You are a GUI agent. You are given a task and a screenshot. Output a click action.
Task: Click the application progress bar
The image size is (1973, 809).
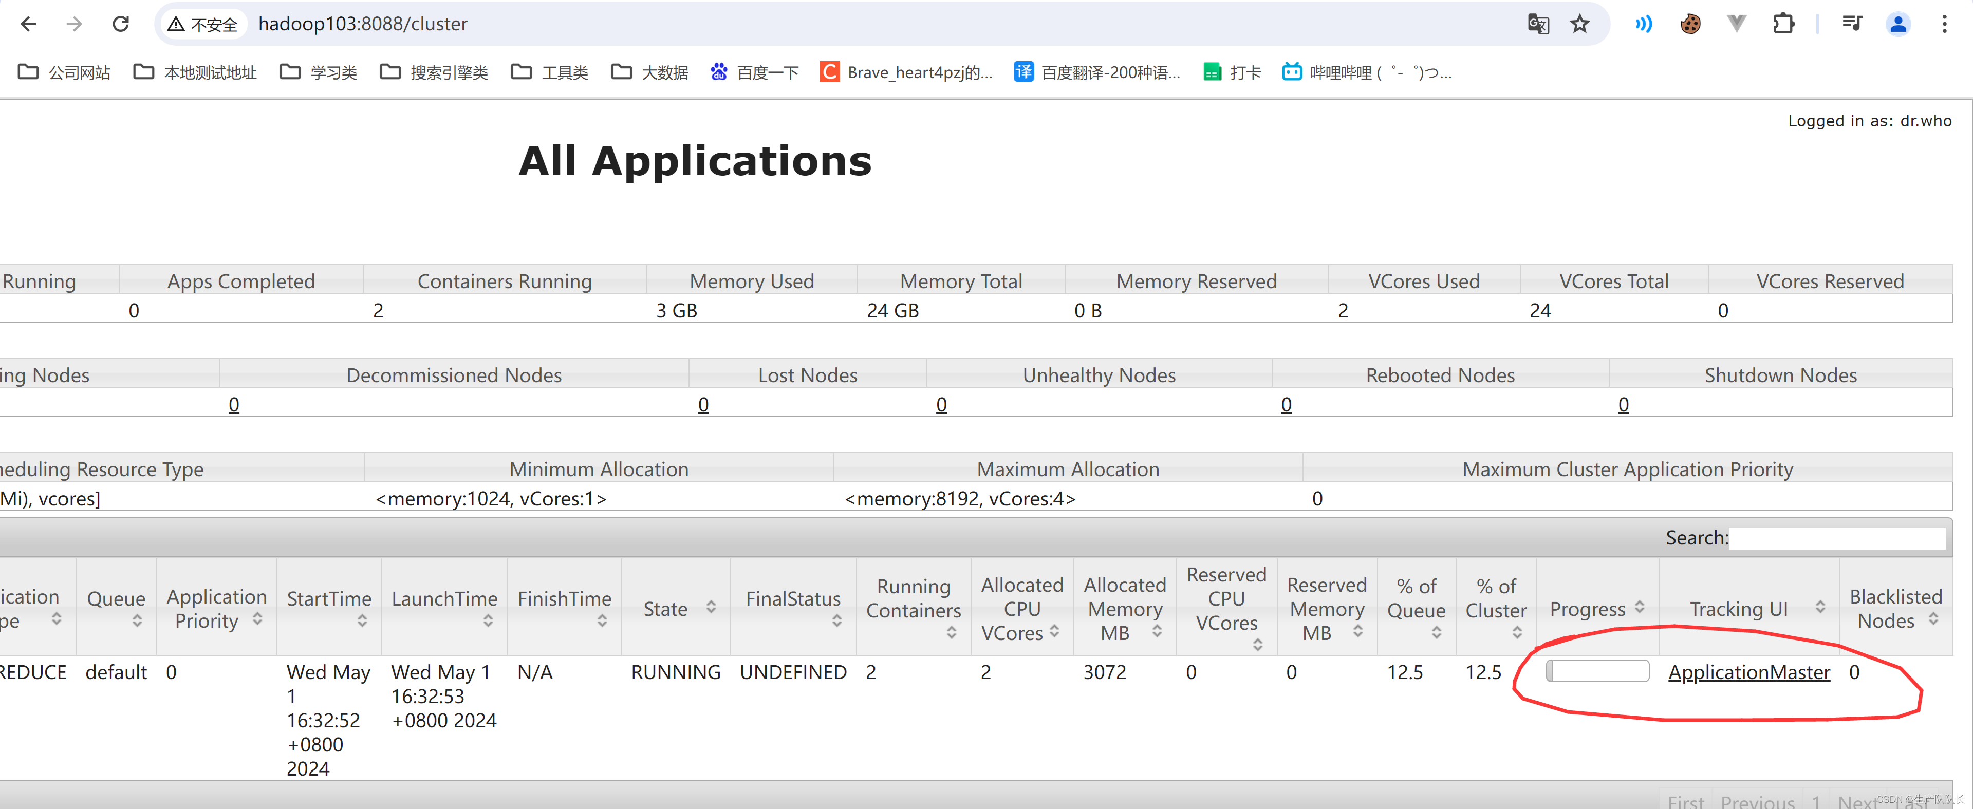(1597, 671)
